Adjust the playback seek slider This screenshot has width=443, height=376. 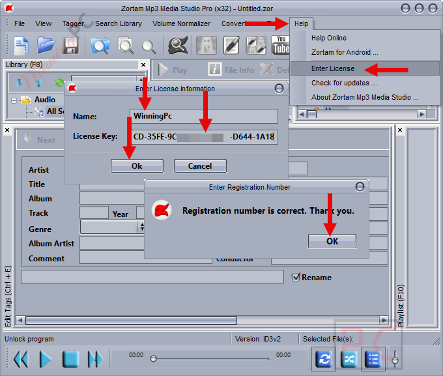click(x=153, y=358)
